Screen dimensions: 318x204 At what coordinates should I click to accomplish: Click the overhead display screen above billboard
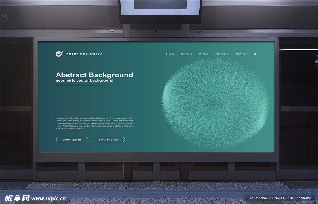[160, 7]
